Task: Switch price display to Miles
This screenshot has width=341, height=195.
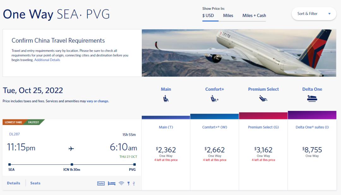Action: click(x=228, y=15)
